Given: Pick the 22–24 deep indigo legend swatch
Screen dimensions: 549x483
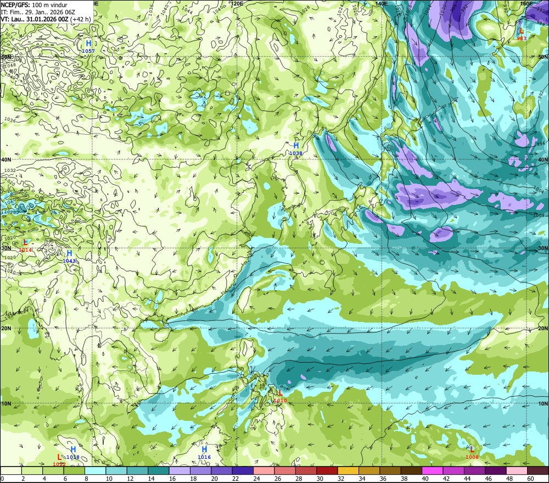Looking at the screenshot, I should click(243, 471).
